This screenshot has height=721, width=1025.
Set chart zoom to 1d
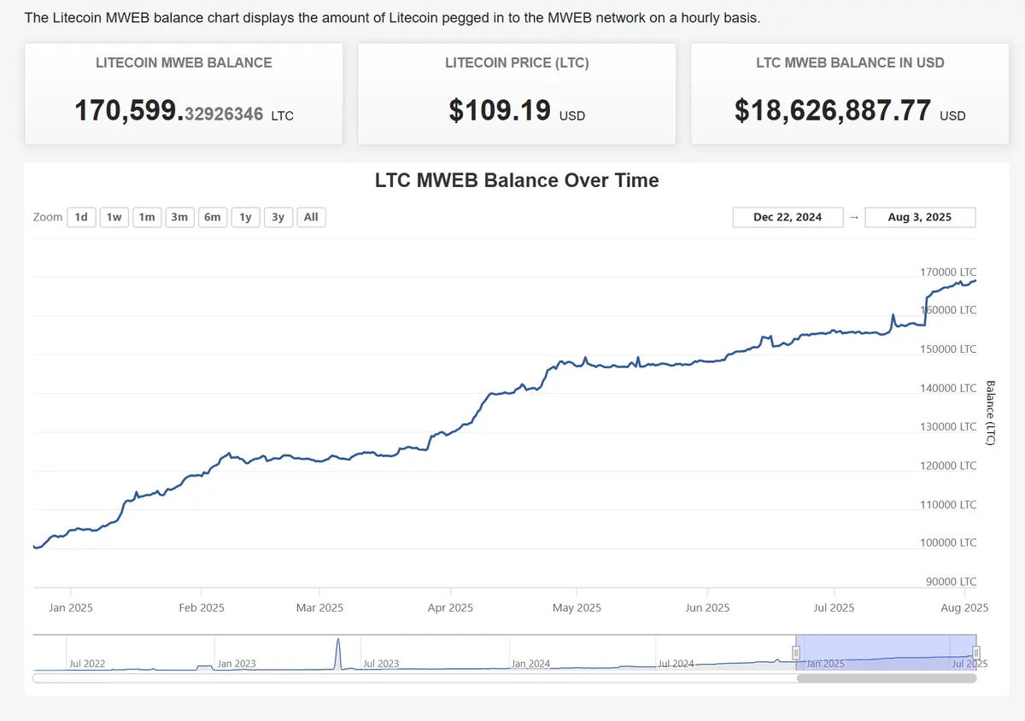[x=81, y=217]
